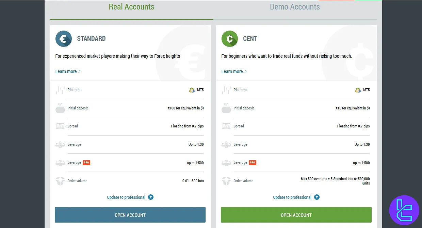This screenshot has width=422, height=228.
Task: Click the Initial deposit money-bag icon under Standard
Action: pos(60,108)
